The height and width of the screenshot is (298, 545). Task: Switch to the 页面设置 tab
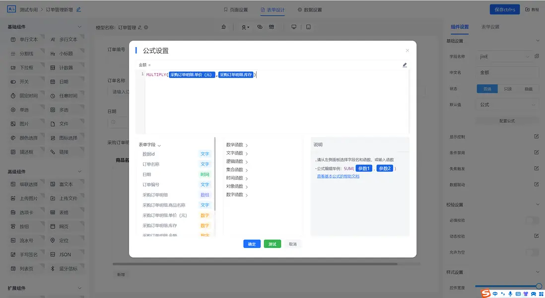point(236,10)
